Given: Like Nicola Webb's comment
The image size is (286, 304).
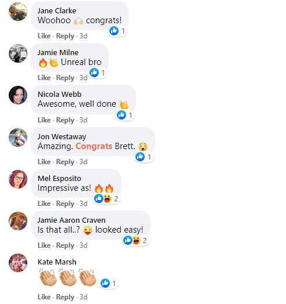Looking at the screenshot, I should tap(44, 120).
